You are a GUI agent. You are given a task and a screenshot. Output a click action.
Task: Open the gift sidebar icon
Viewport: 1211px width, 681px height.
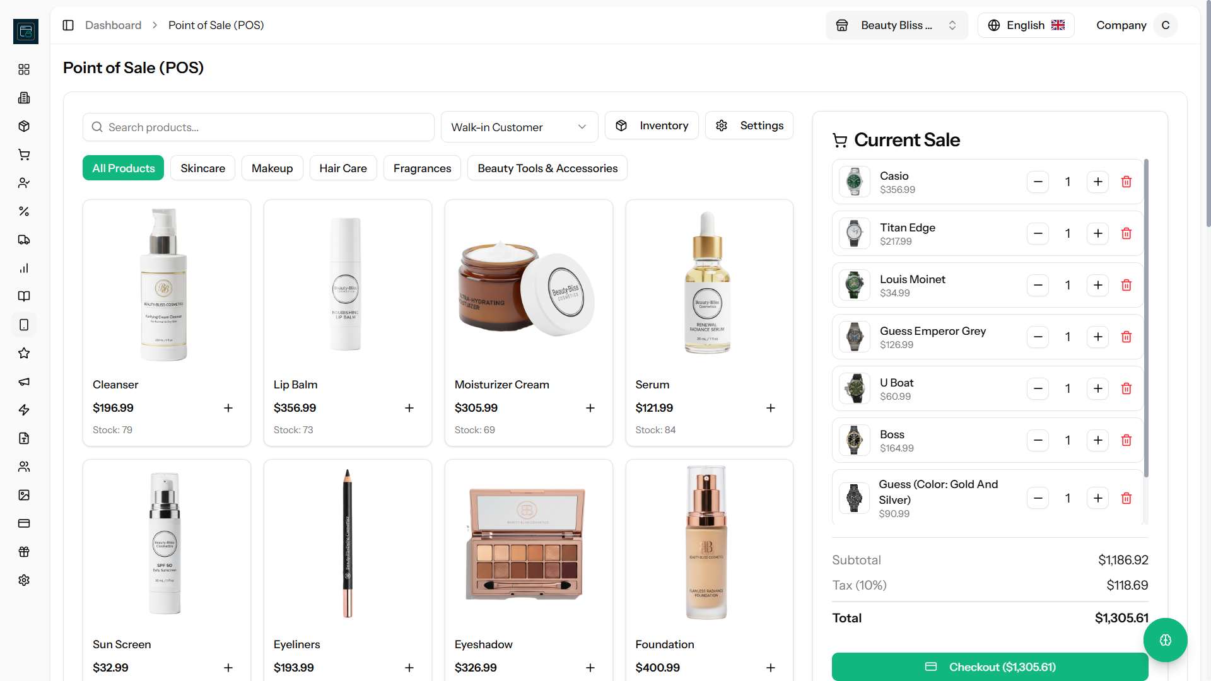tap(24, 552)
